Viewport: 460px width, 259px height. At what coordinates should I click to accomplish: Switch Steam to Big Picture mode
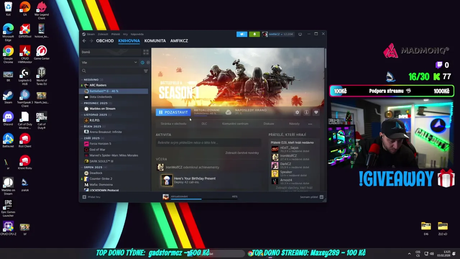(300, 34)
